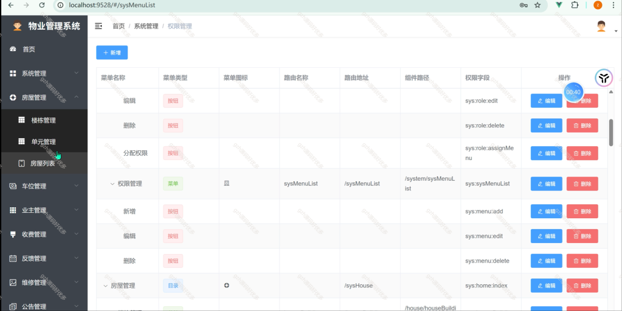Click the table vertical scrollbar thumb
Screen dimensions: 622x311
611,133
